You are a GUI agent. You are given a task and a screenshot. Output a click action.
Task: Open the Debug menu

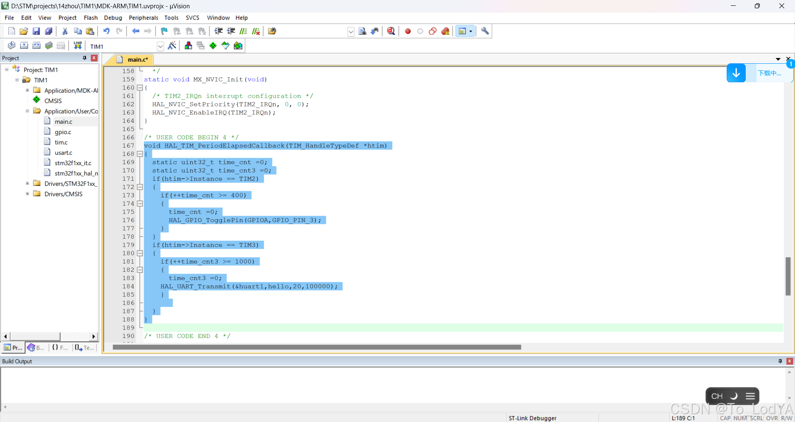pyautogui.click(x=113, y=18)
